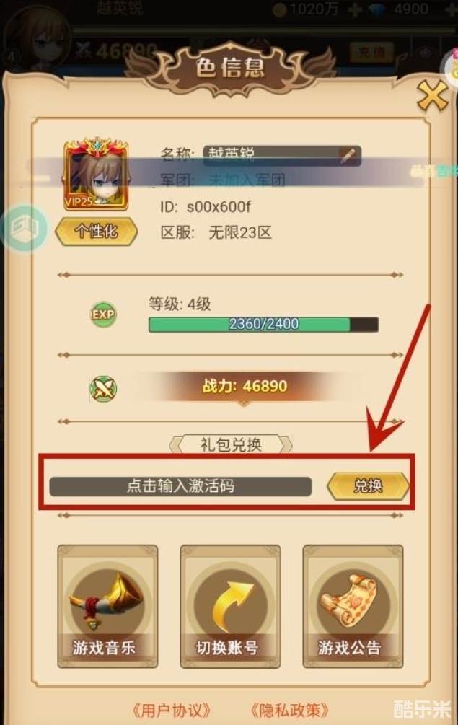The image size is (458, 725).
Task: Click the 礼包兑换 tab label
Action: (x=231, y=444)
